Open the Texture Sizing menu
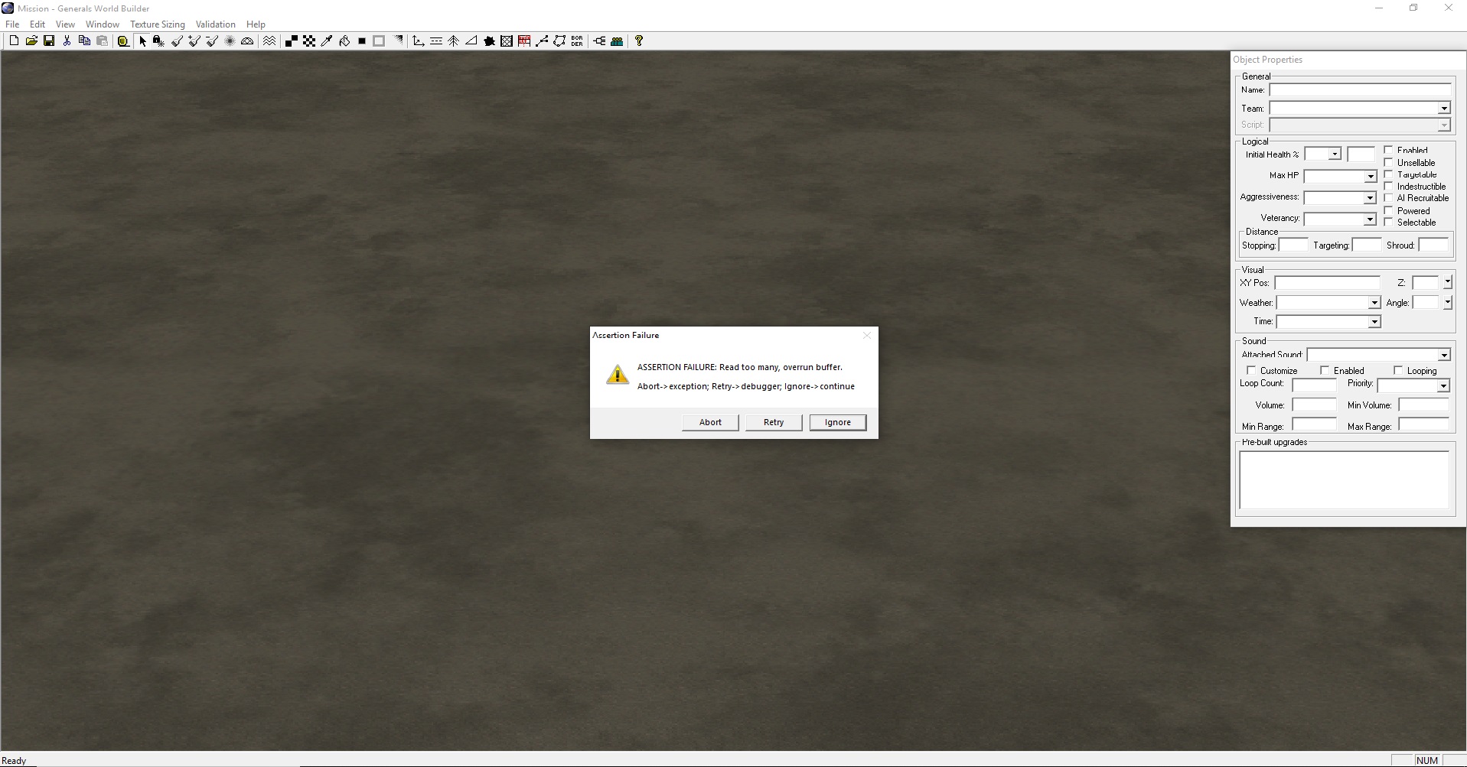The width and height of the screenshot is (1467, 767). [157, 24]
